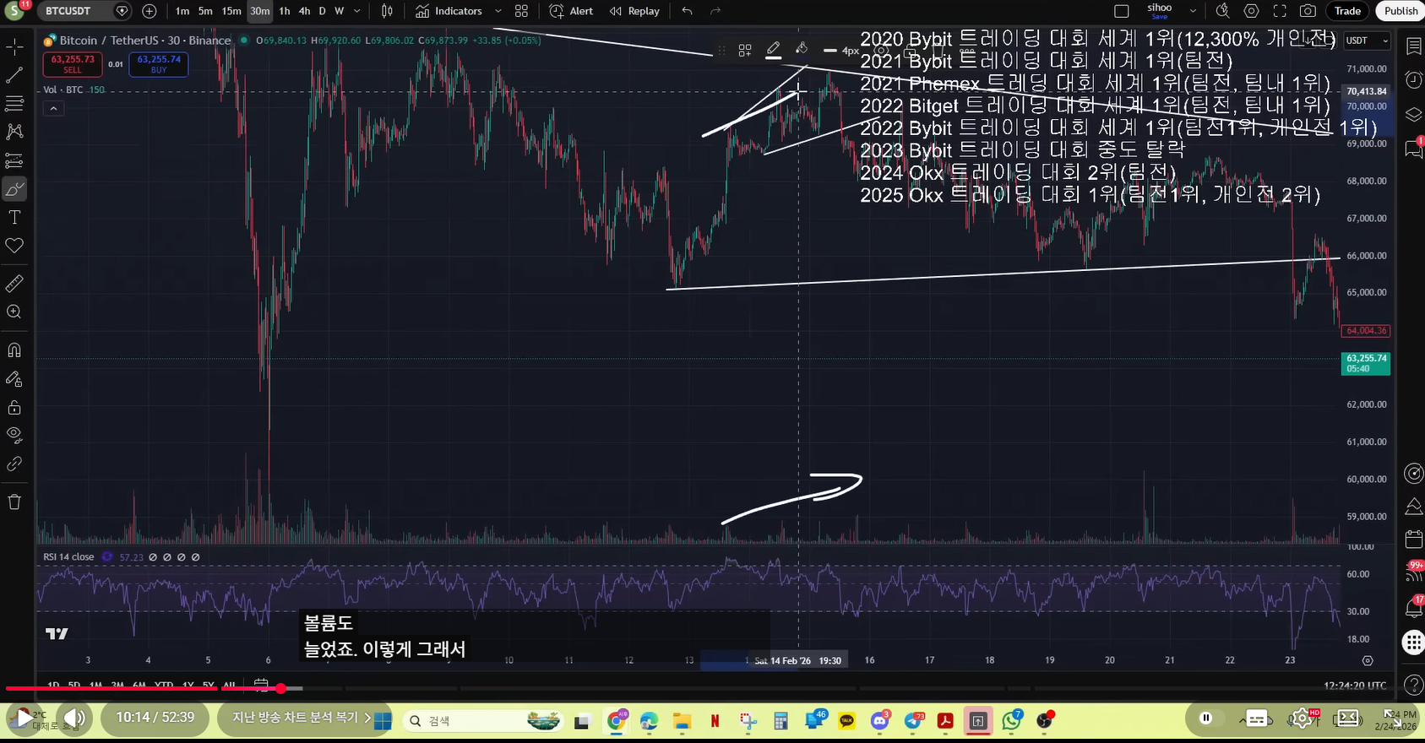Toggle the video speaker mute button
Image resolution: width=1425 pixels, height=743 pixels.
(x=73, y=719)
